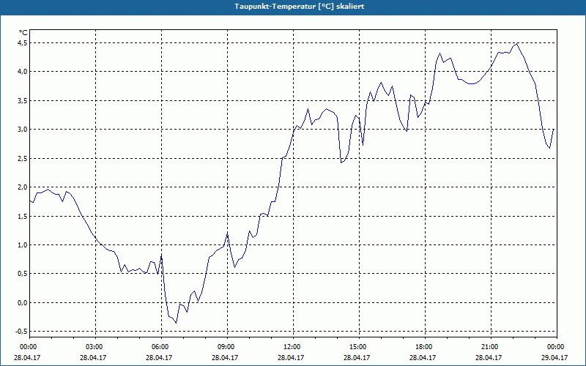Viewport: 586px width, 366px height.
Task: Pick the 2,5 y-axis value
Action: [x=23, y=158]
